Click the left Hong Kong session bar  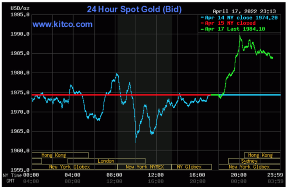coord(60,155)
